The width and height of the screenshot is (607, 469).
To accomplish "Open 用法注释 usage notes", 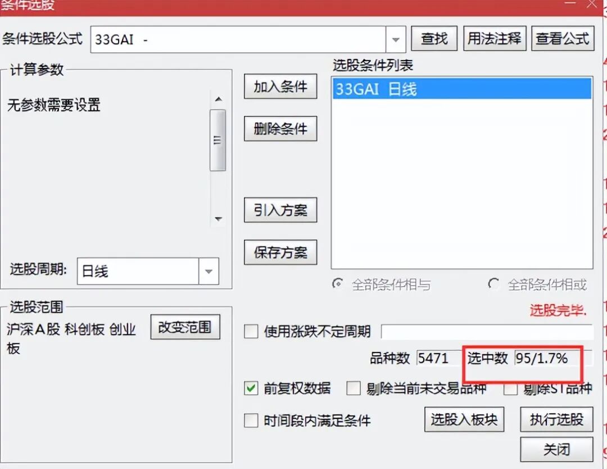I will click(495, 38).
